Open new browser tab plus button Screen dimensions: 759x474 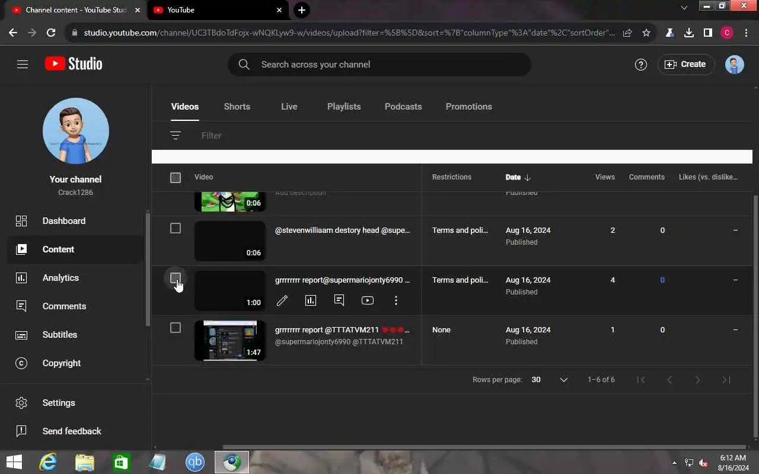[x=302, y=10]
